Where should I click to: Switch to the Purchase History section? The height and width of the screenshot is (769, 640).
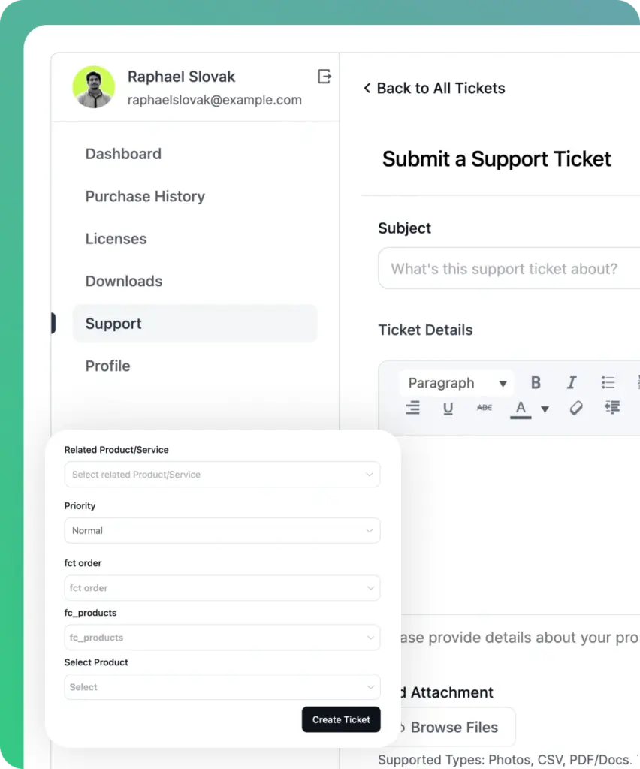click(145, 196)
